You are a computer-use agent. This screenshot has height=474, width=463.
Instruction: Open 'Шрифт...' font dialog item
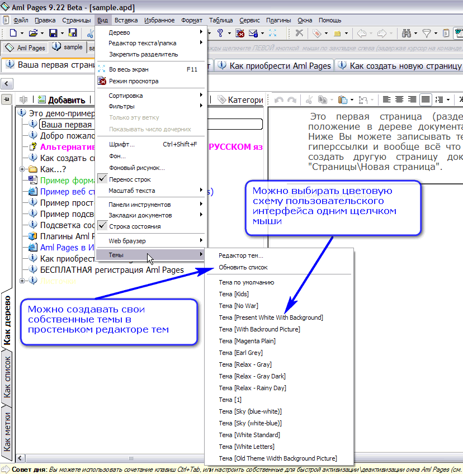click(x=151, y=144)
